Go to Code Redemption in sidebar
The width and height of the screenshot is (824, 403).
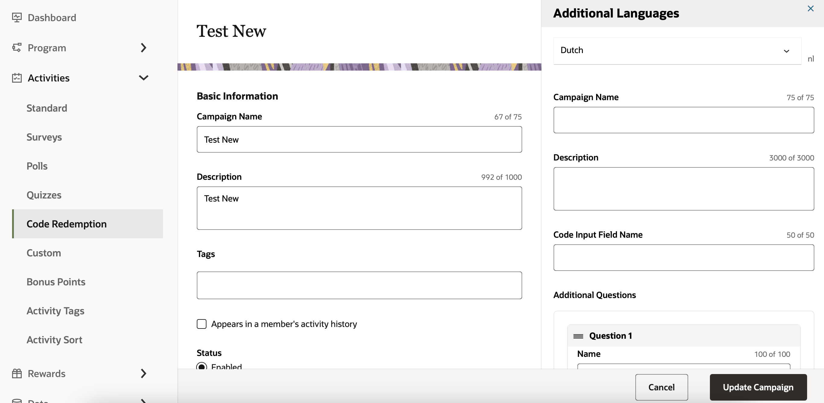(x=66, y=224)
